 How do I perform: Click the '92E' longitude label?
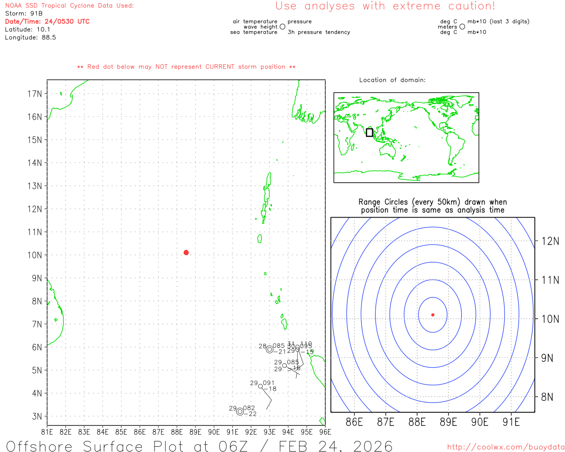251,432
